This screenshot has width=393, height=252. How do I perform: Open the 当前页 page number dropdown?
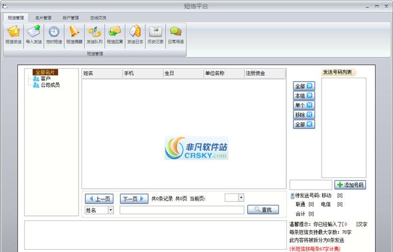(x=241, y=197)
